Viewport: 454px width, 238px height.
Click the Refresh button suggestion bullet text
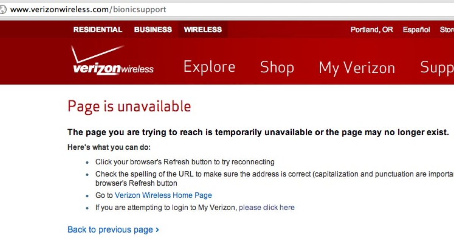tap(185, 162)
